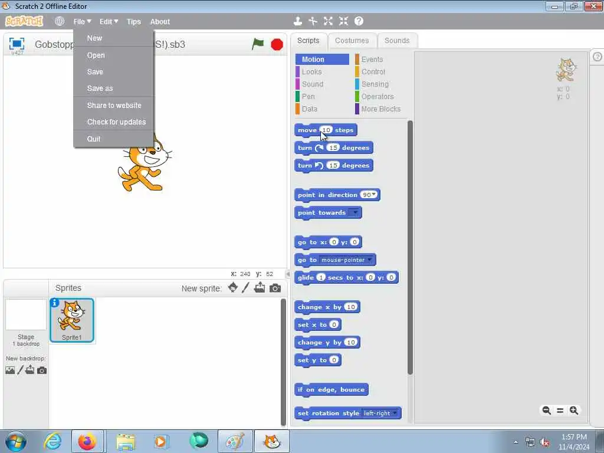
Task: Choose new backdrop from library
Action: [10, 370]
